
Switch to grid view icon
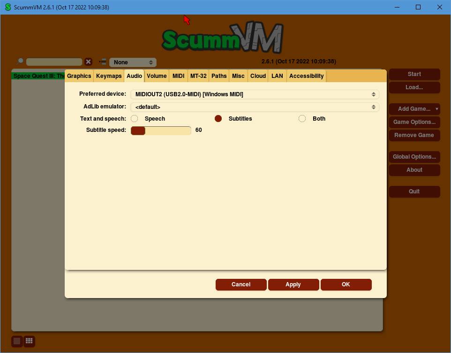[x=29, y=341]
